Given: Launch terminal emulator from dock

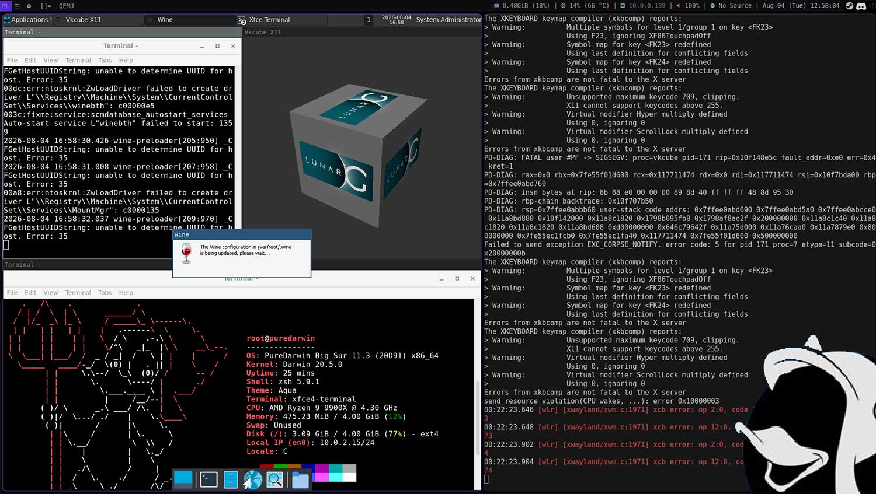Looking at the screenshot, I should pyautogui.click(x=208, y=479).
